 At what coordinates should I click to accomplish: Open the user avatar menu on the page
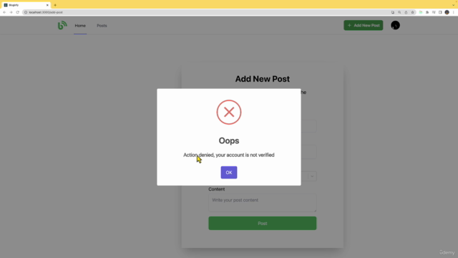click(395, 25)
